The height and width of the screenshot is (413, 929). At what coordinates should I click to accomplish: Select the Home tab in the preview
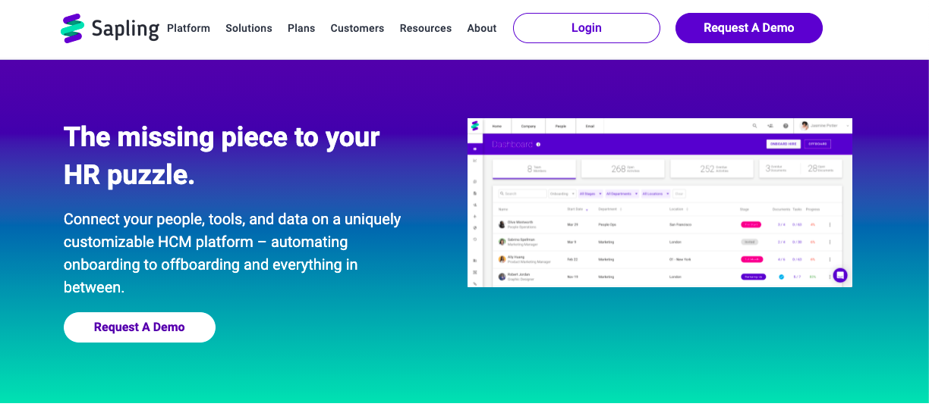tap(497, 126)
